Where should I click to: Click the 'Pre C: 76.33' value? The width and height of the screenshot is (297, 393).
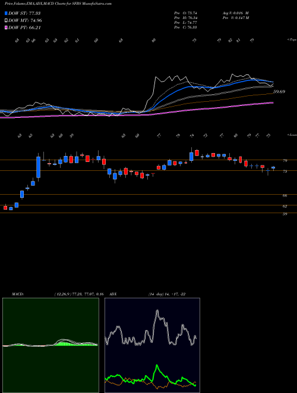pos(186,27)
